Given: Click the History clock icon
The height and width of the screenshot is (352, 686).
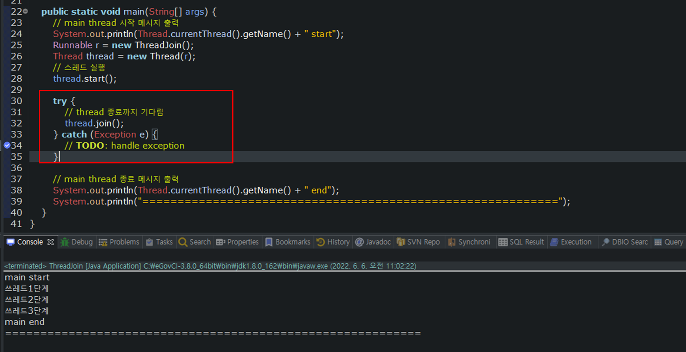Looking at the screenshot, I should (x=321, y=242).
